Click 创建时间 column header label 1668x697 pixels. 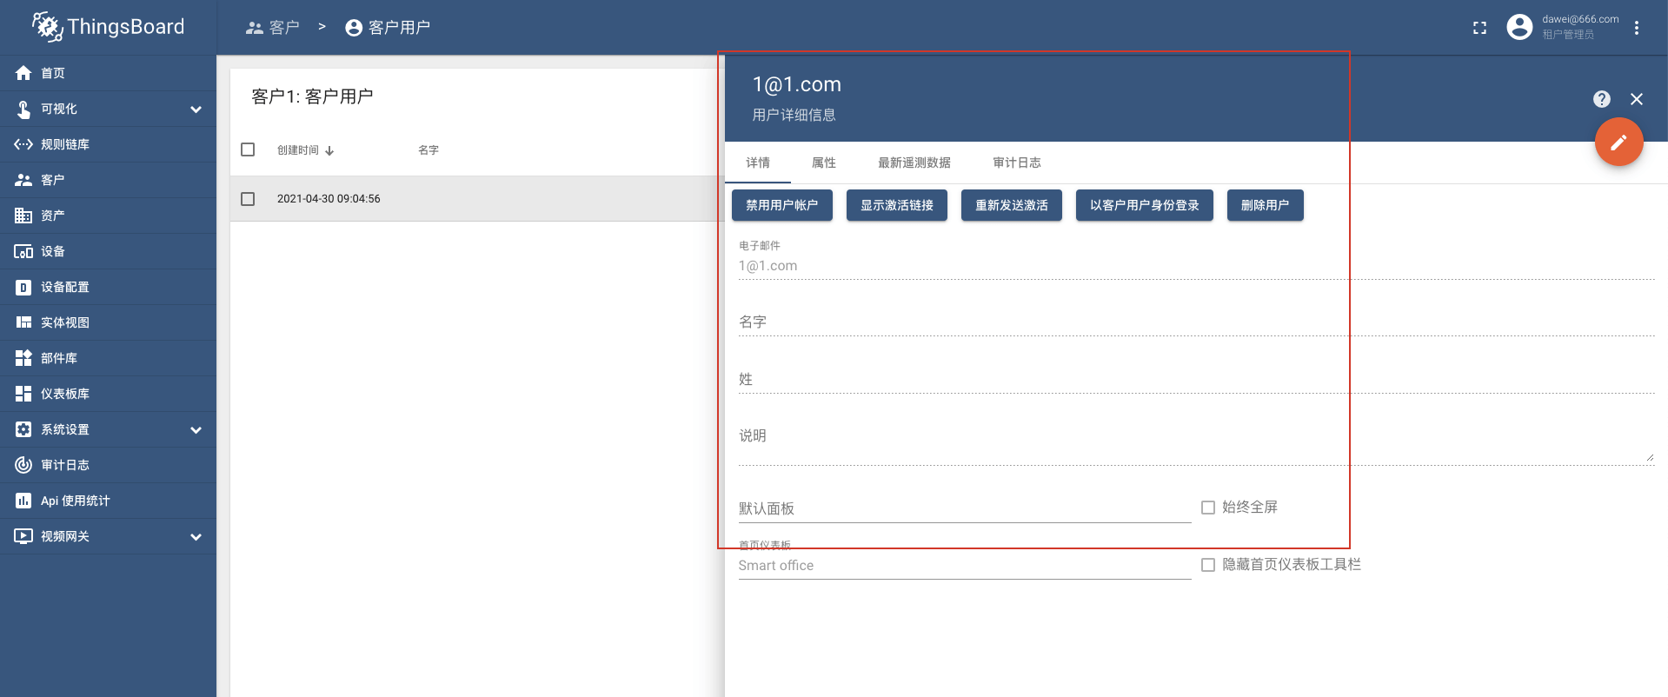[x=298, y=150]
